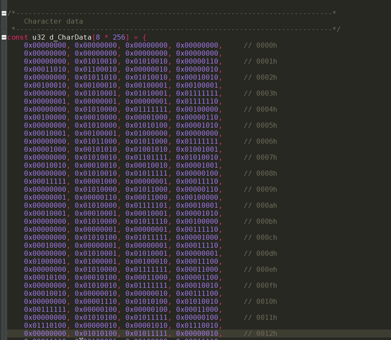This screenshot has width=391, height=340.
Task: Click the value 0x00011010
Action: click(x=45, y=69)
